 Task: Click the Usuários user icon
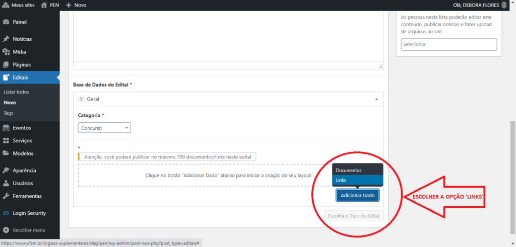tap(6, 184)
